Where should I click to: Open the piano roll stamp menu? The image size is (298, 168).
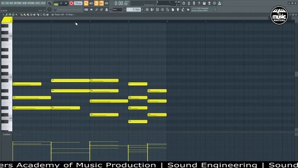13,14
